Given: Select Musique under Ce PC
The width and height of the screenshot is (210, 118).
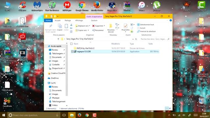Looking at the screenshot, I should [55, 98].
